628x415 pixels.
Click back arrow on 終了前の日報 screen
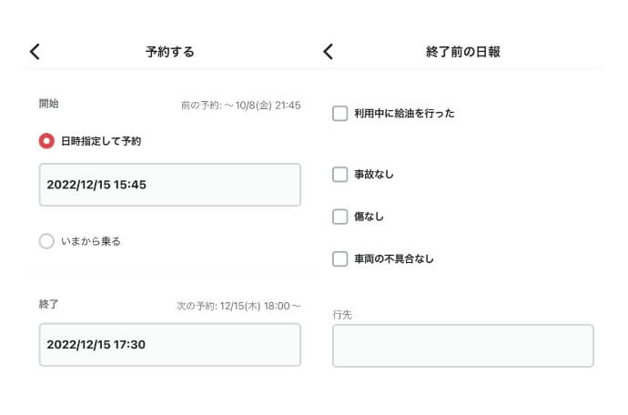click(x=329, y=52)
